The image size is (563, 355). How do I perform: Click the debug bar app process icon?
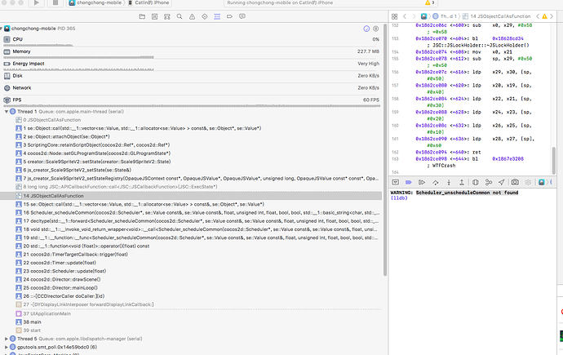click(x=542, y=182)
